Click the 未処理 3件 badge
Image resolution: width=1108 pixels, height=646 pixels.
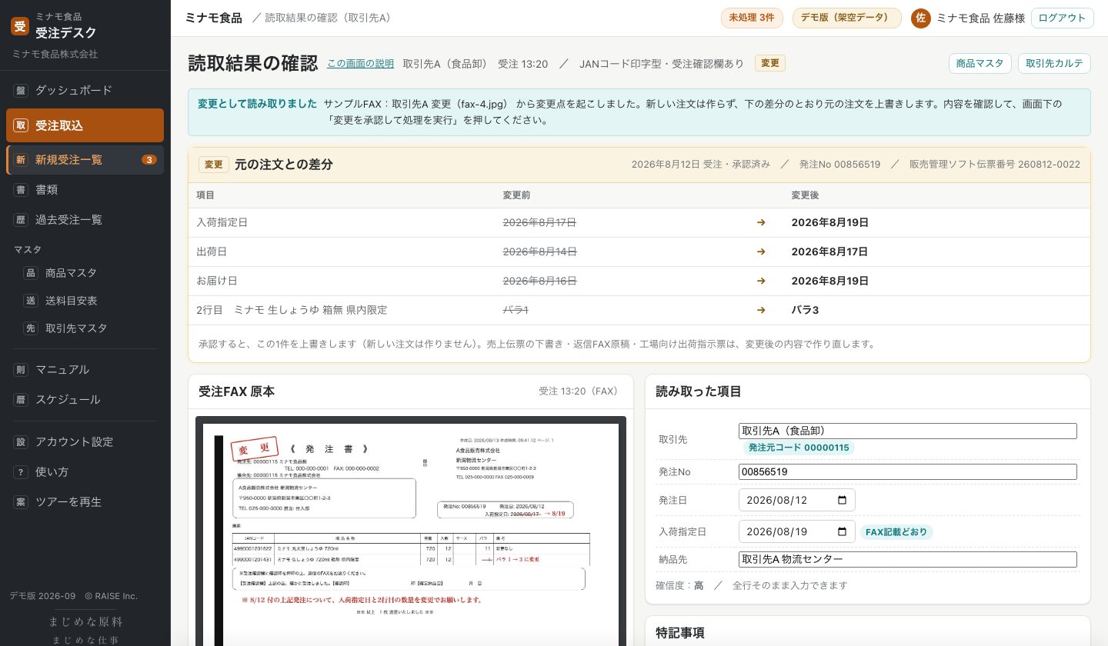click(x=752, y=18)
